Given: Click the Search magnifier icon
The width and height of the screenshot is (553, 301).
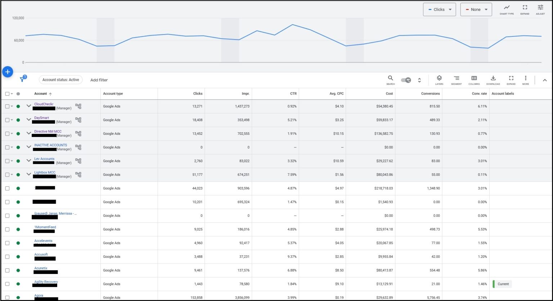Looking at the screenshot, I should click(x=390, y=79).
